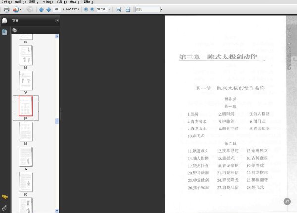This screenshot has height=213, width=297.
Task: Click the round page number badge 87
Action: (x=287, y=202)
